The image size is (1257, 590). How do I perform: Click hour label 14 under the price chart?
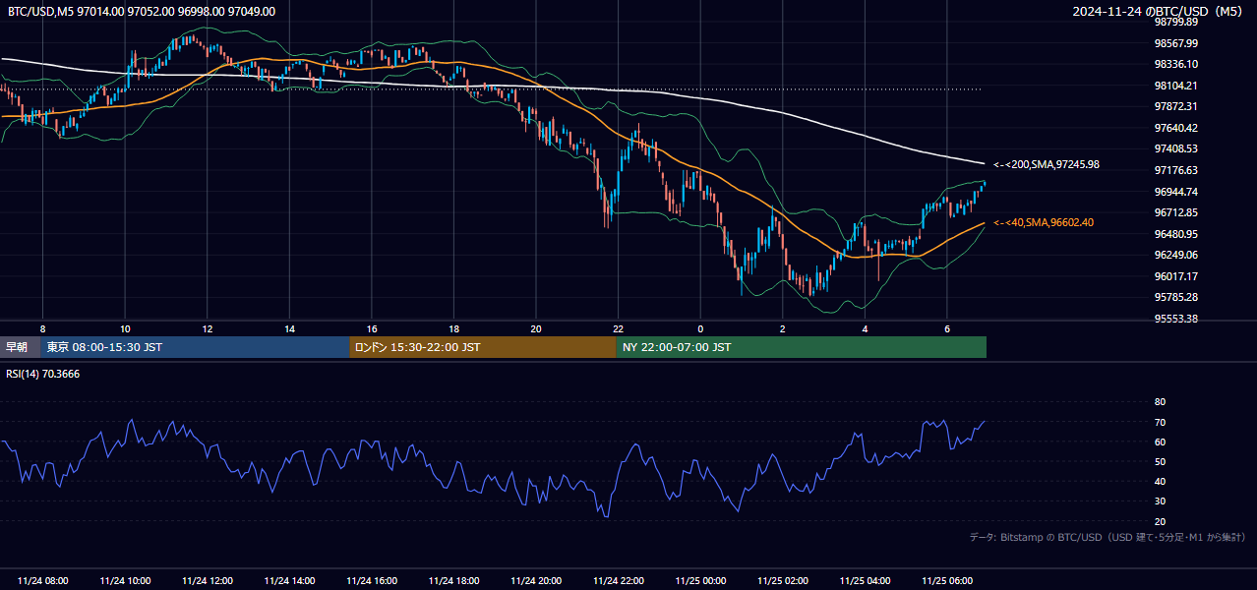(290, 328)
